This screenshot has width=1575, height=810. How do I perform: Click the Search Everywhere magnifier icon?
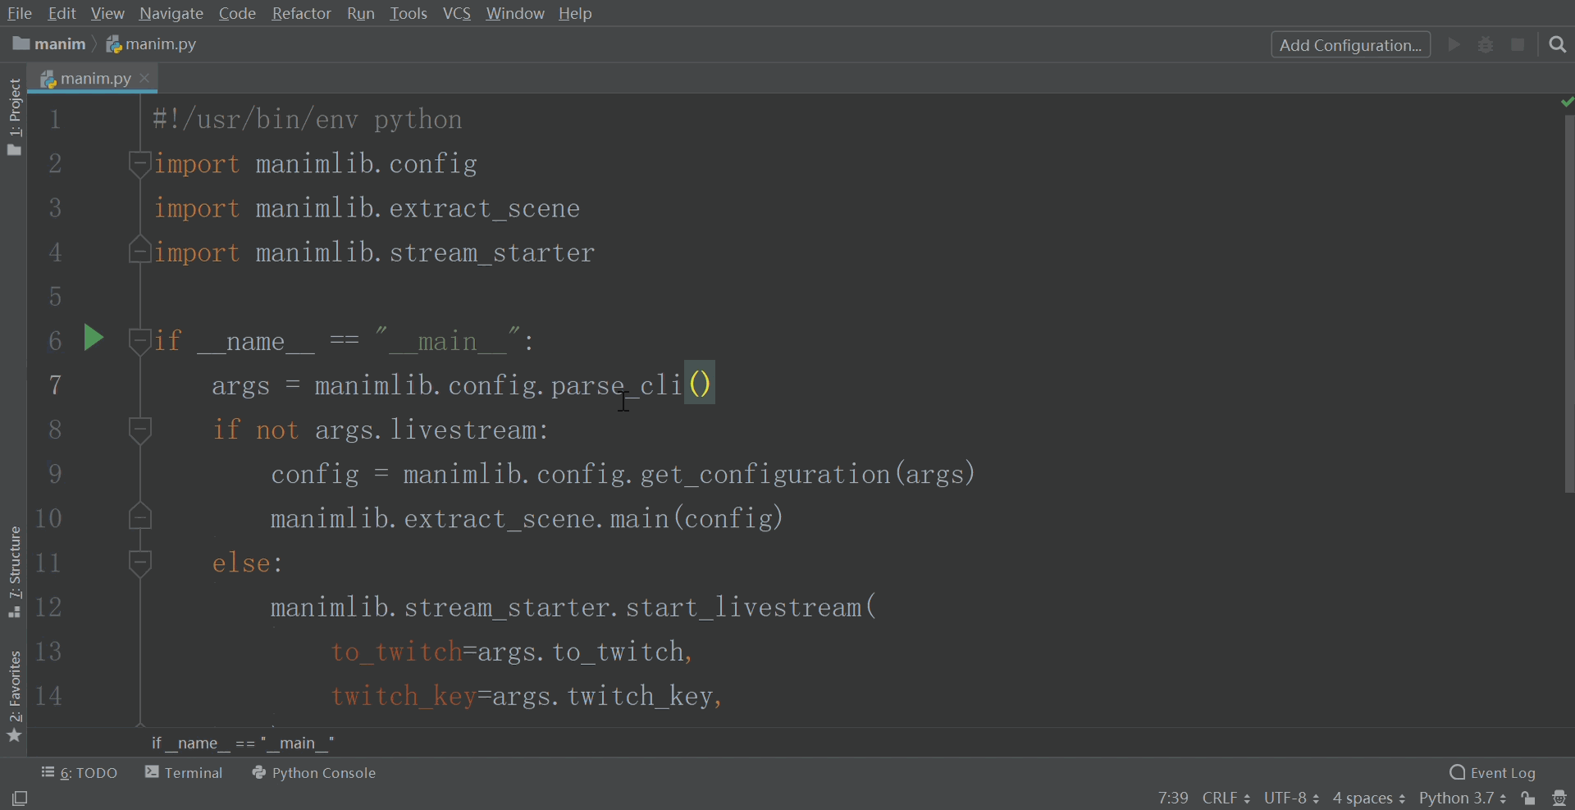pos(1558,44)
